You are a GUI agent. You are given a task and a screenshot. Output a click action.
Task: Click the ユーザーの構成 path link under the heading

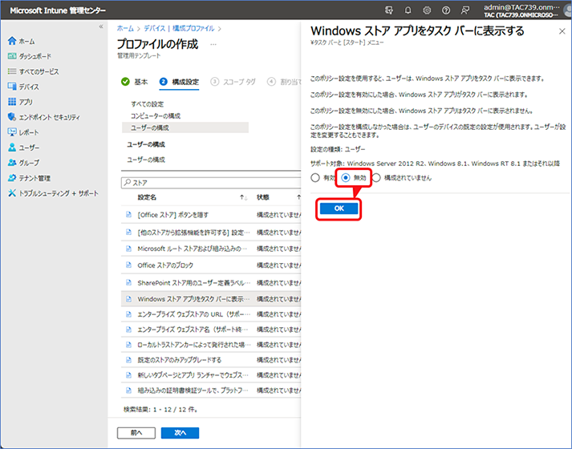pyautogui.click(x=146, y=160)
